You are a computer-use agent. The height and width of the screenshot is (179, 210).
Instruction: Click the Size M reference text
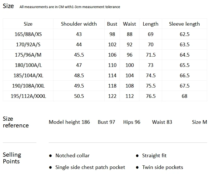pos(199,122)
